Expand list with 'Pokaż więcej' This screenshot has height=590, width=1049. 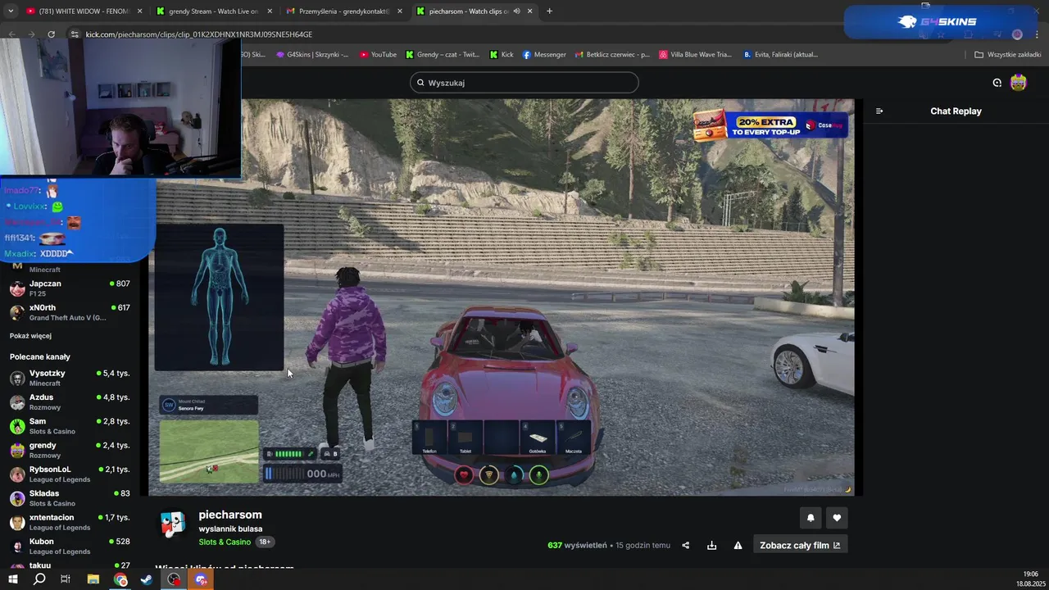tap(30, 336)
